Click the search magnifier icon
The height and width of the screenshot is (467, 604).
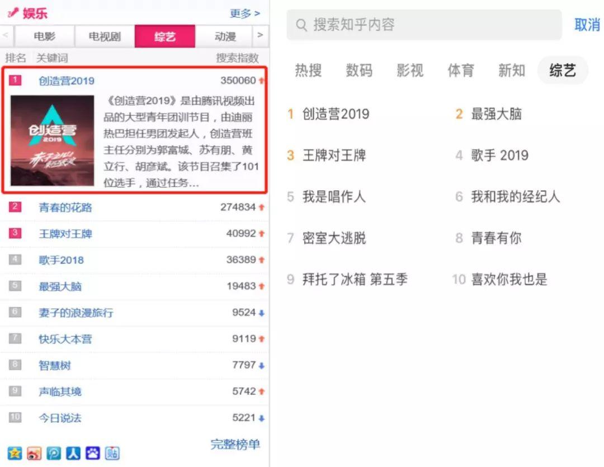301,25
